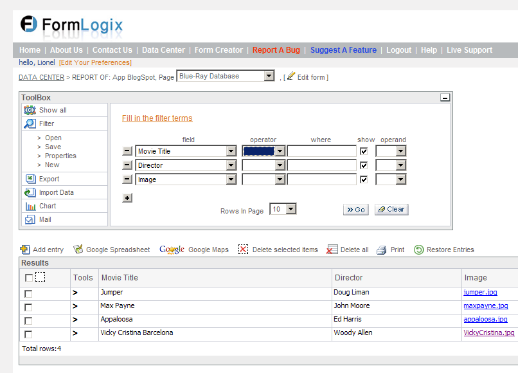Click the Restore Entries green icon

click(x=419, y=250)
